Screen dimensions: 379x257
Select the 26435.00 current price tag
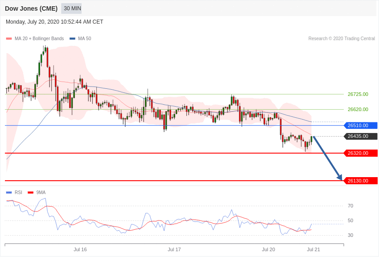(361, 136)
